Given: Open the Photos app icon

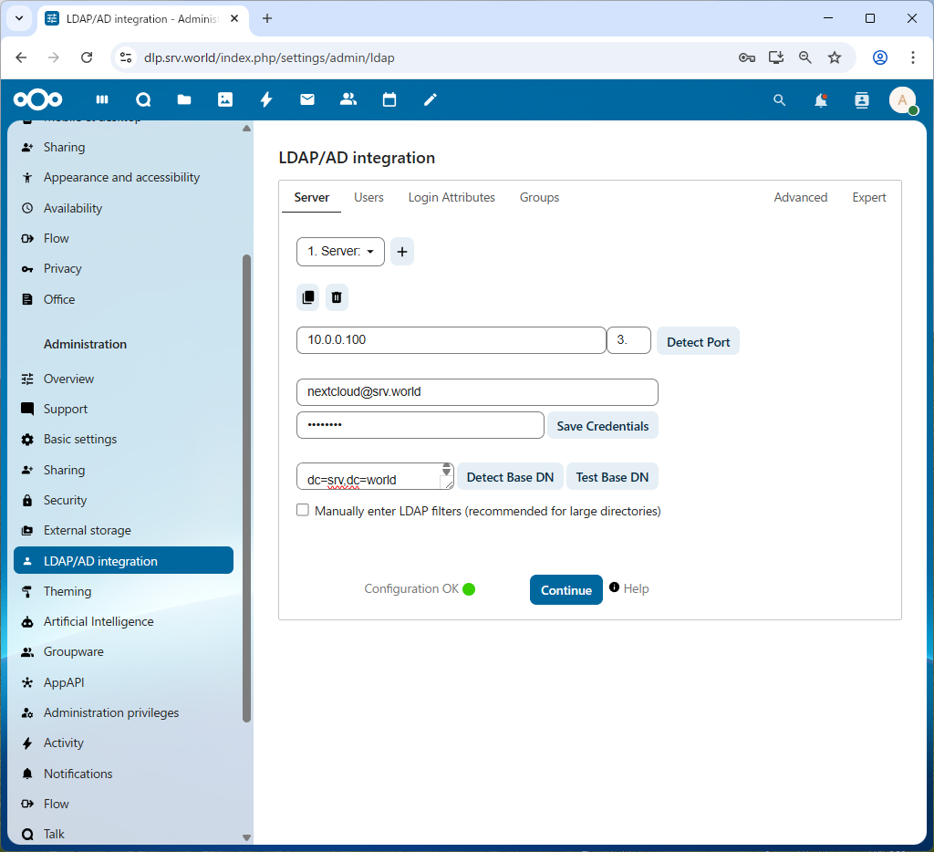Looking at the screenshot, I should click(x=225, y=99).
